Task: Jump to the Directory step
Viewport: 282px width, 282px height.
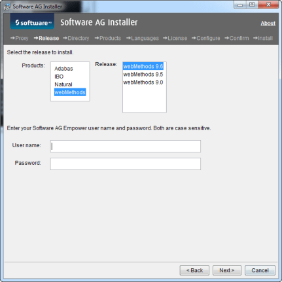Action: [76, 38]
